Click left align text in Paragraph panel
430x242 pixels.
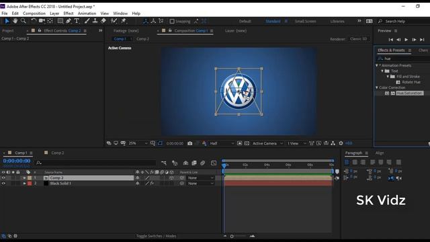[x=347, y=162]
